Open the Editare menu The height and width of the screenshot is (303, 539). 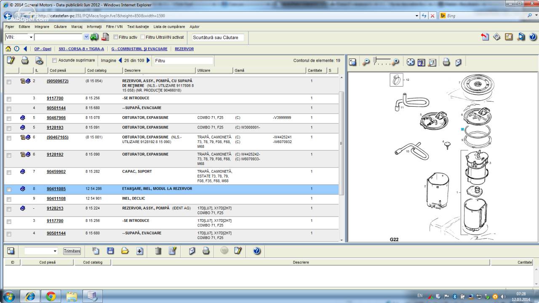pyautogui.click(x=24, y=27)
